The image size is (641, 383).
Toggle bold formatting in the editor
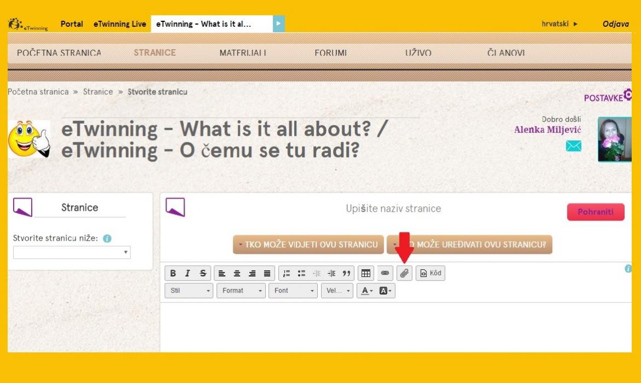173,274
